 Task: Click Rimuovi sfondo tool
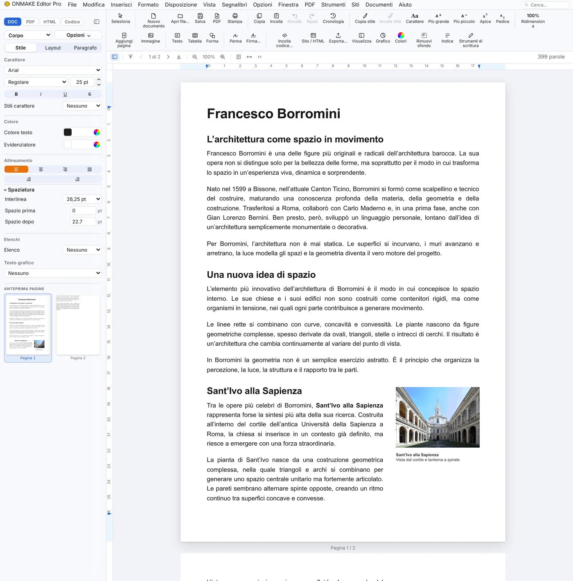(424, 40)
